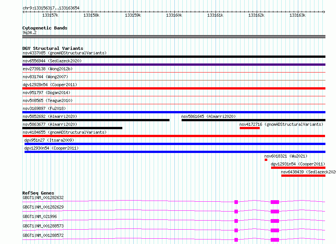The height and width of the screenshot is (244, 336).
Task: Click the left arrowhead of the ruler
Action: pyautogui.click(x=23, y=12)
